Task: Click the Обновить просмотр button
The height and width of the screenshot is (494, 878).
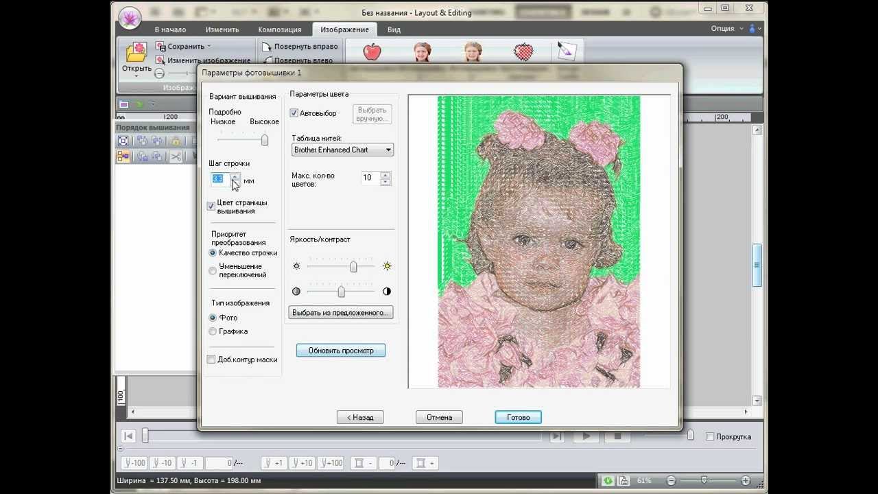Action: 341,351
